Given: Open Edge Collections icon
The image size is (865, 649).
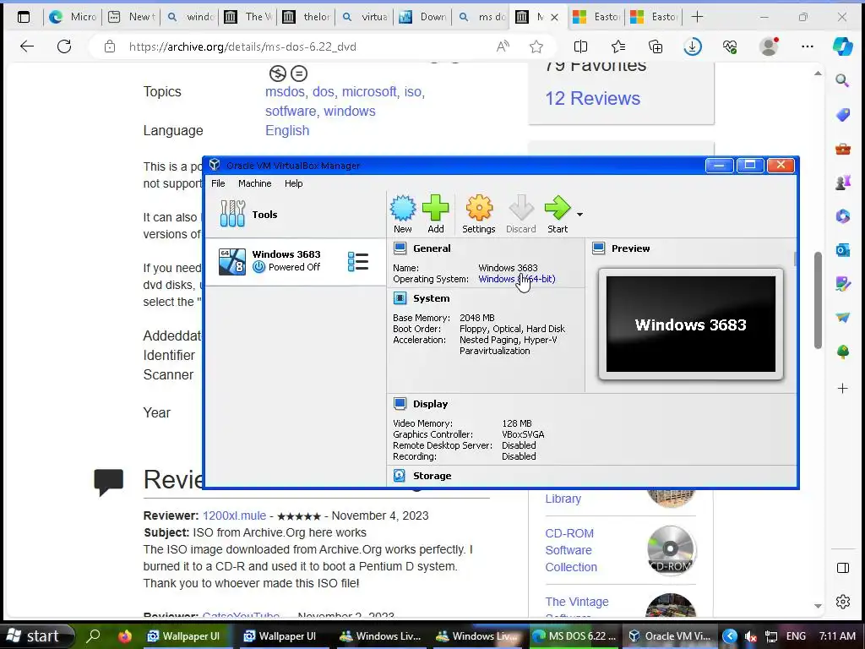Looking at the screenshot, I should tap(656, 47).
